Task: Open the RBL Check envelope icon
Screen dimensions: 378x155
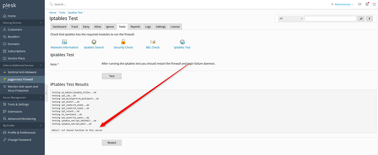Action: [x=152, y=42]
